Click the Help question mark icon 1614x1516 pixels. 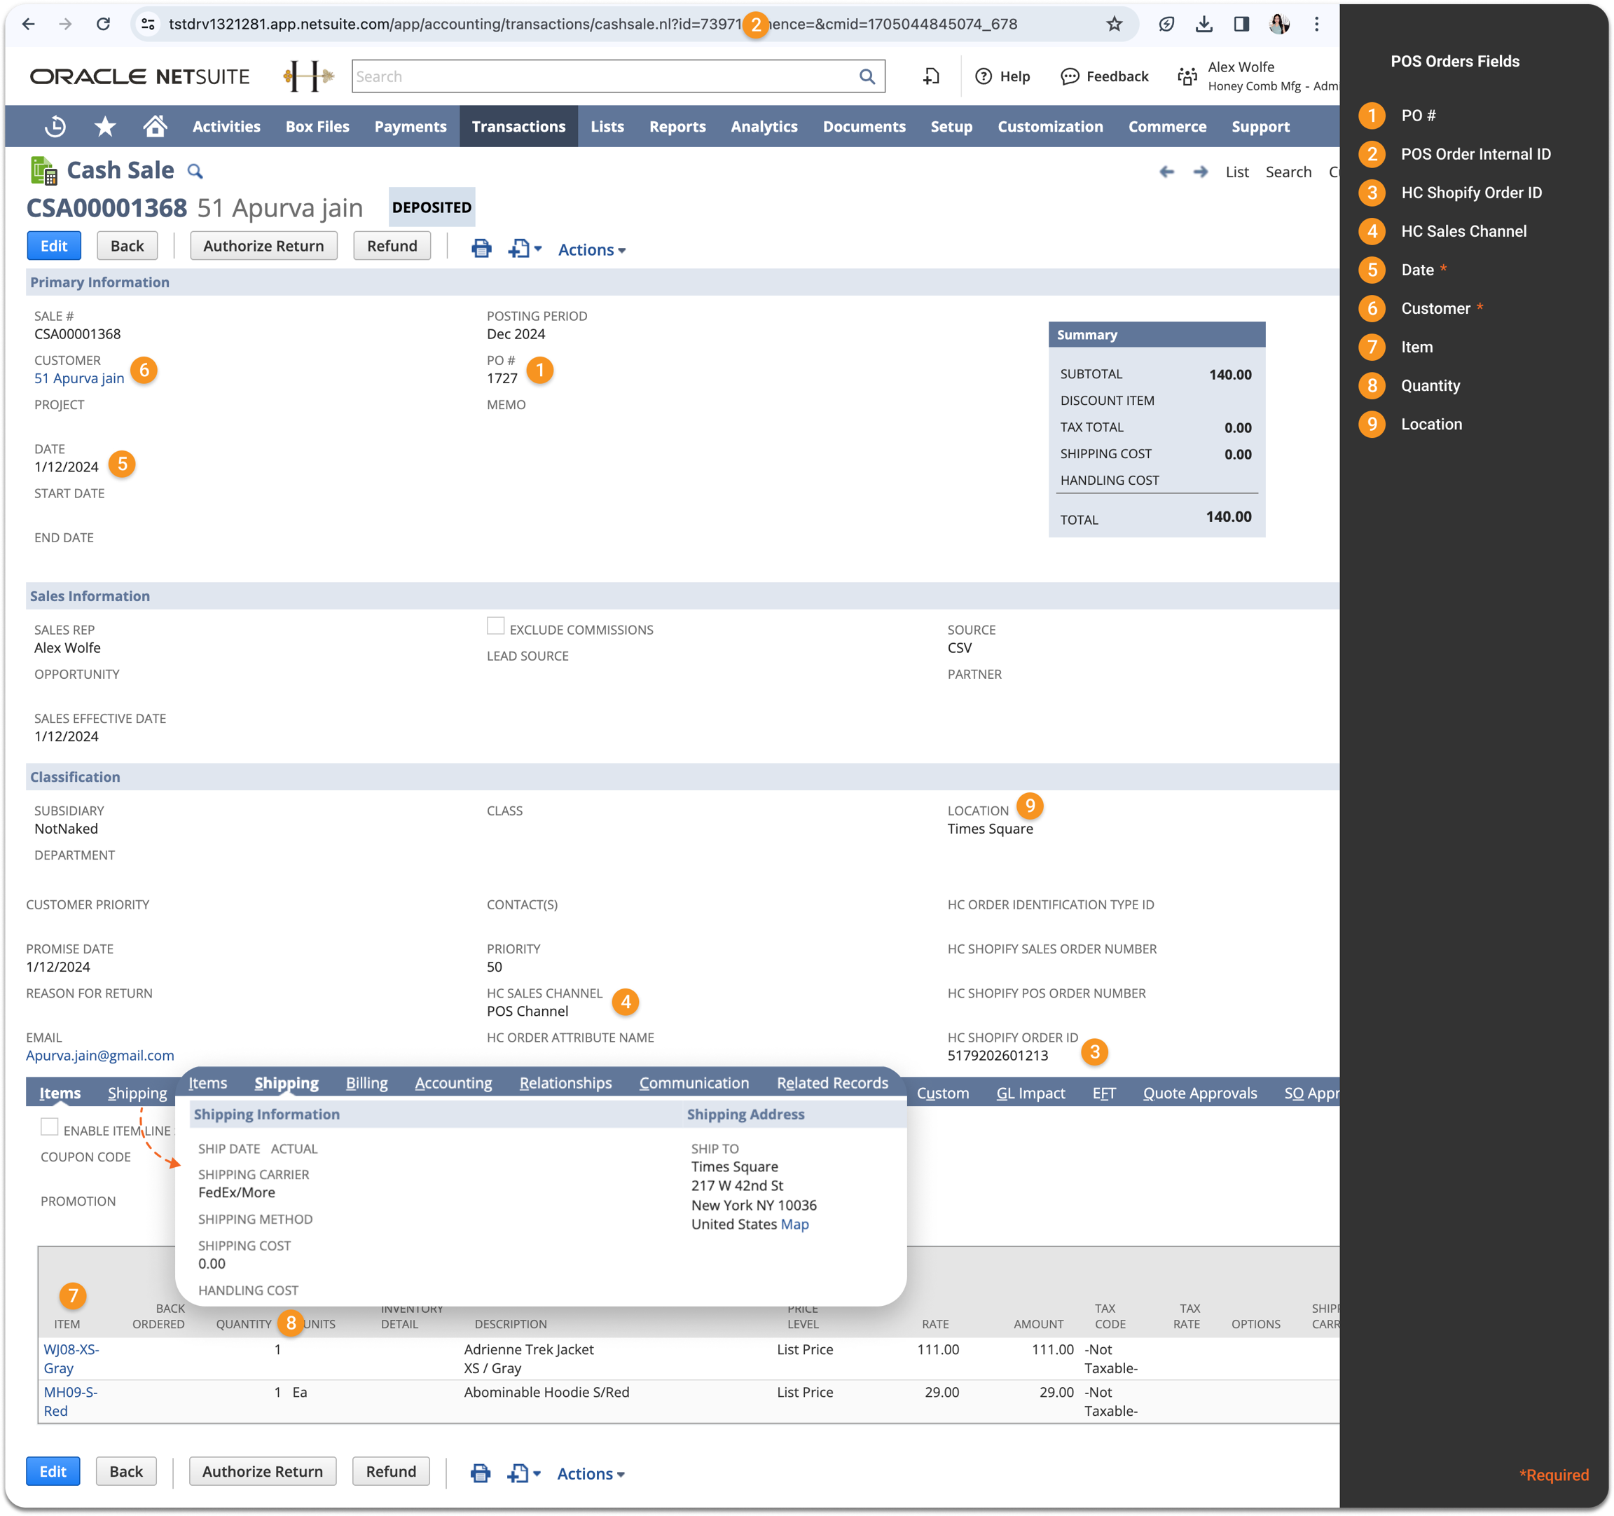click(x=983, y=76)
